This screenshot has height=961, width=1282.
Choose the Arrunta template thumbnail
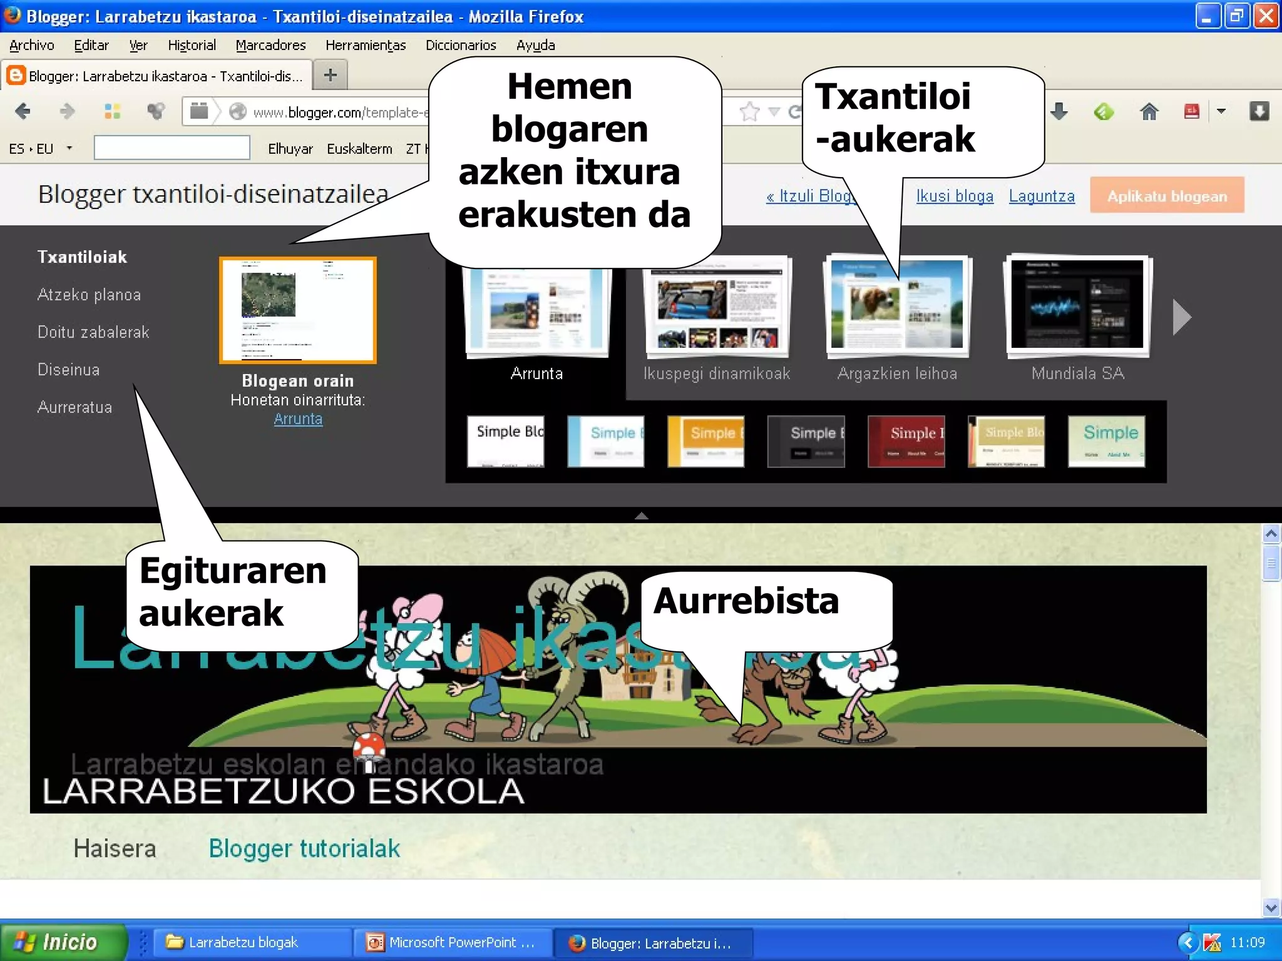pyautogui.click(x=536, y=313)
